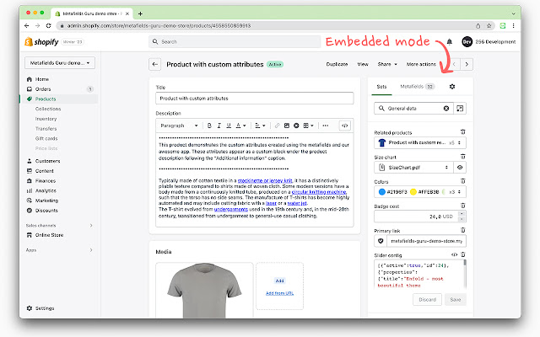
Task: Open metafields settings gear tab
Action: point(452,87)
